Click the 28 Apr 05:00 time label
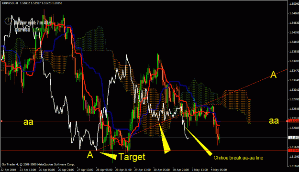Image resolution: width=299 pixels, height=172 pixels. coord(104,170)
